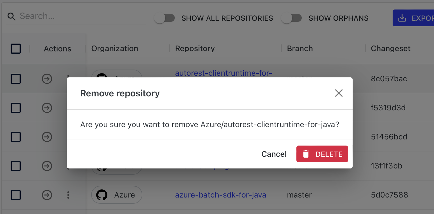Click the EXPORT download button

click(413, 18)
